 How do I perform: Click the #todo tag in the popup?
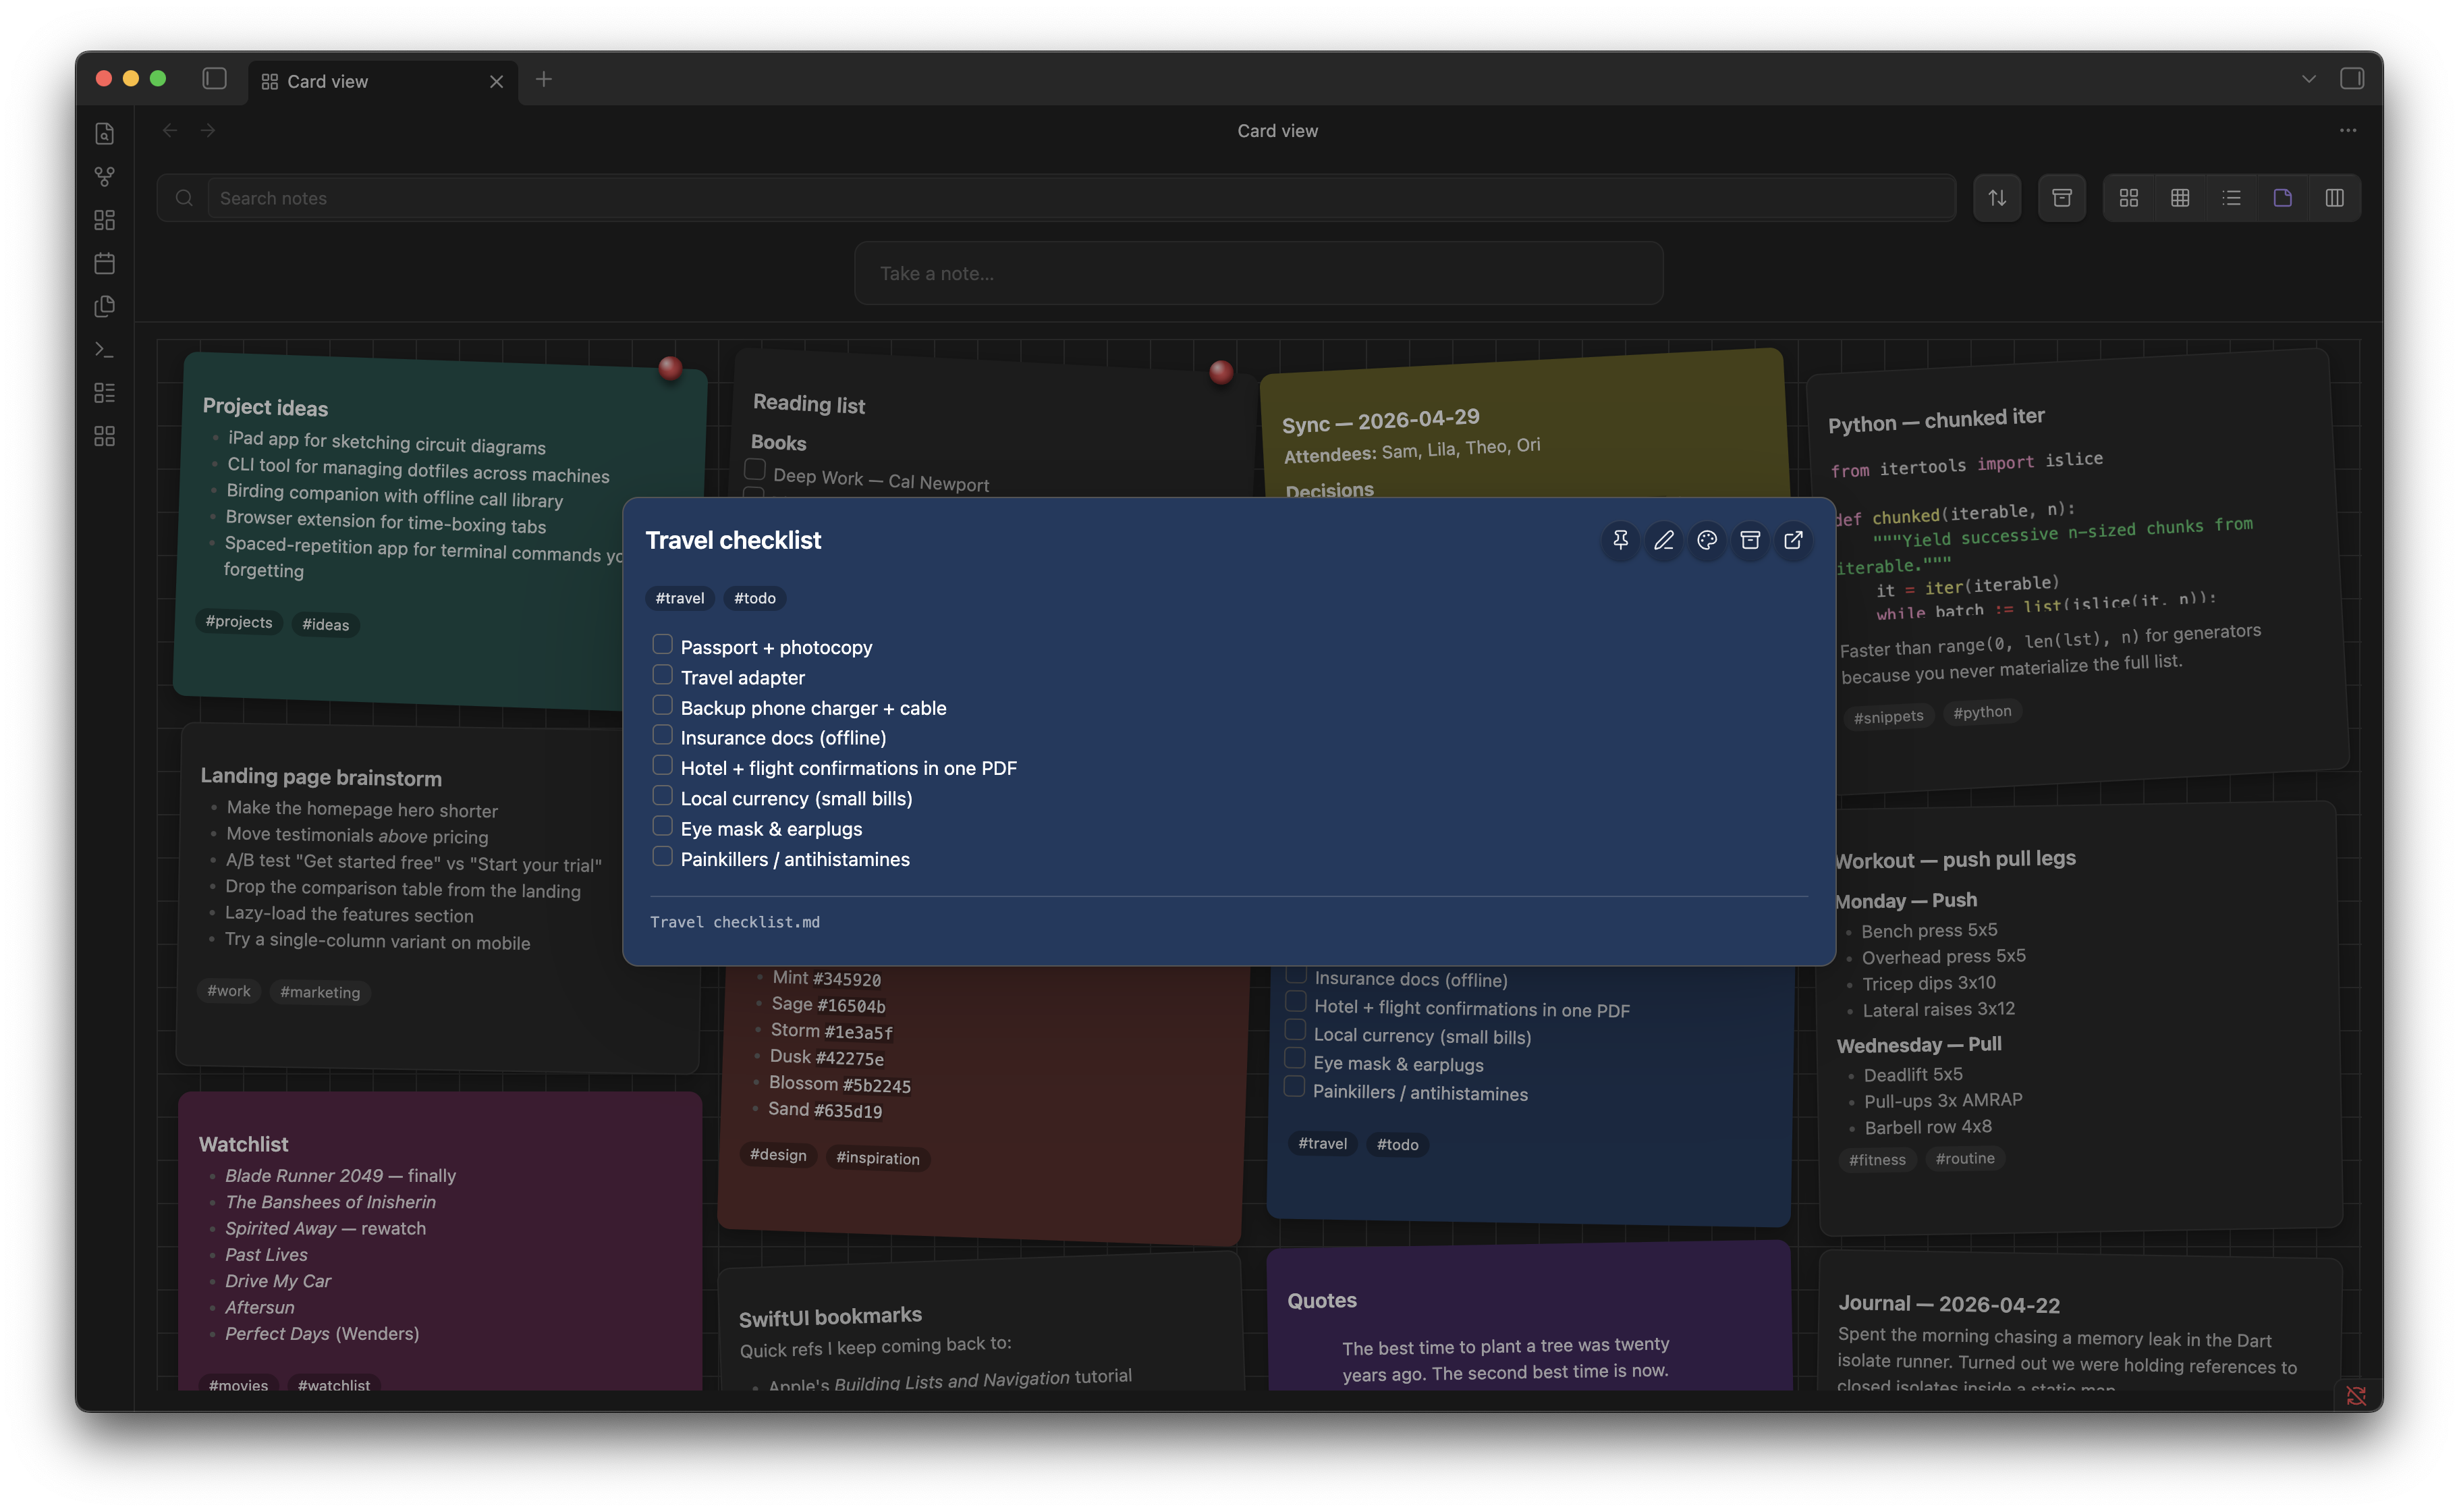point(754,598)
